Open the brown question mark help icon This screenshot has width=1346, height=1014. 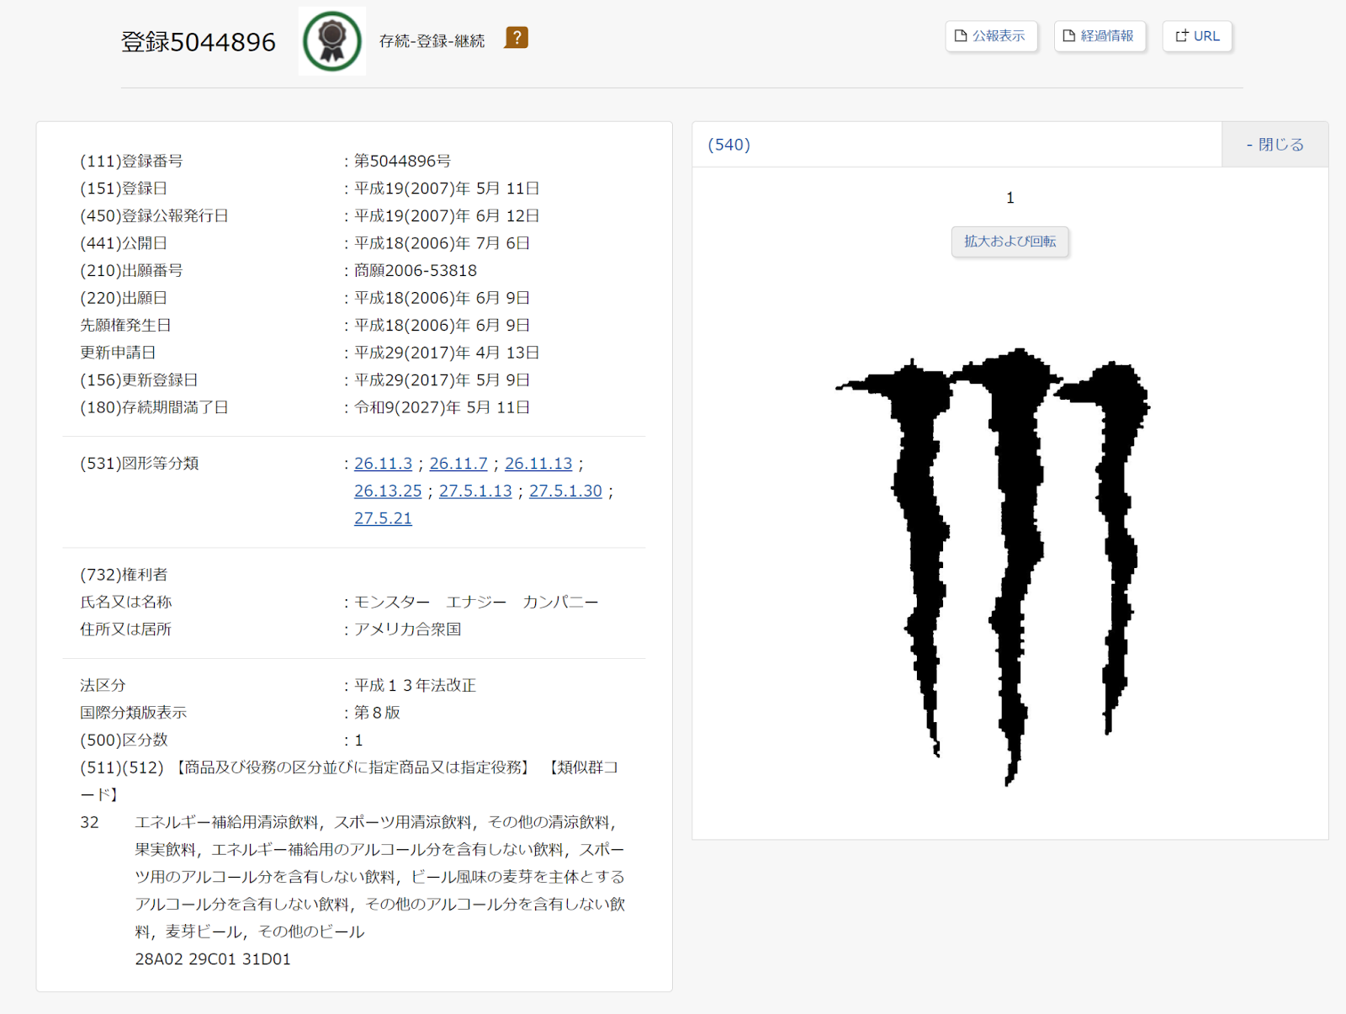coord(516,38)
